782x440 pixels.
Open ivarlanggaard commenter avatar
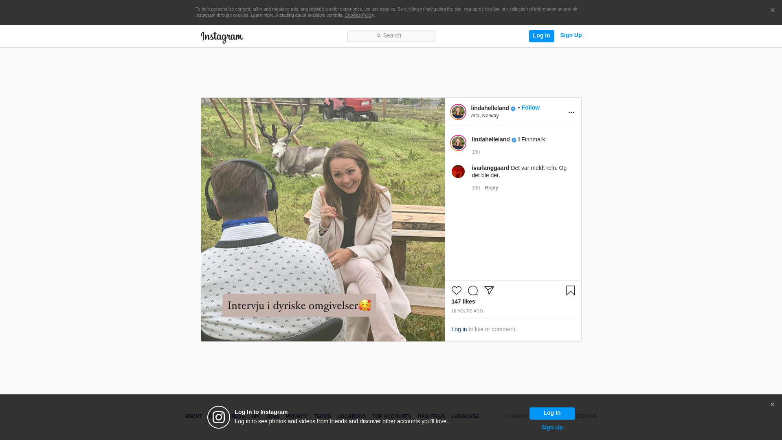[x=458, y=172]
